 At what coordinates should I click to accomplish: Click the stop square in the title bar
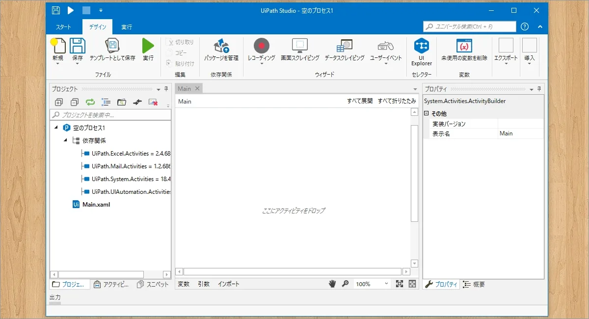[x=86, y=10]
